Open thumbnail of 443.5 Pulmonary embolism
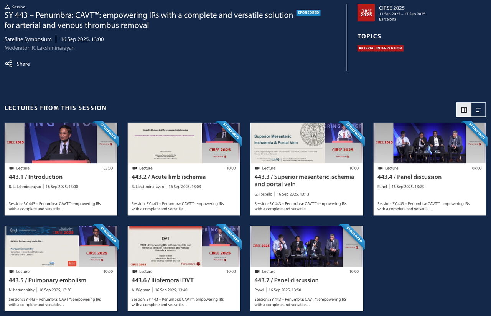Viewport: 491px width, 316px height. 61,246
